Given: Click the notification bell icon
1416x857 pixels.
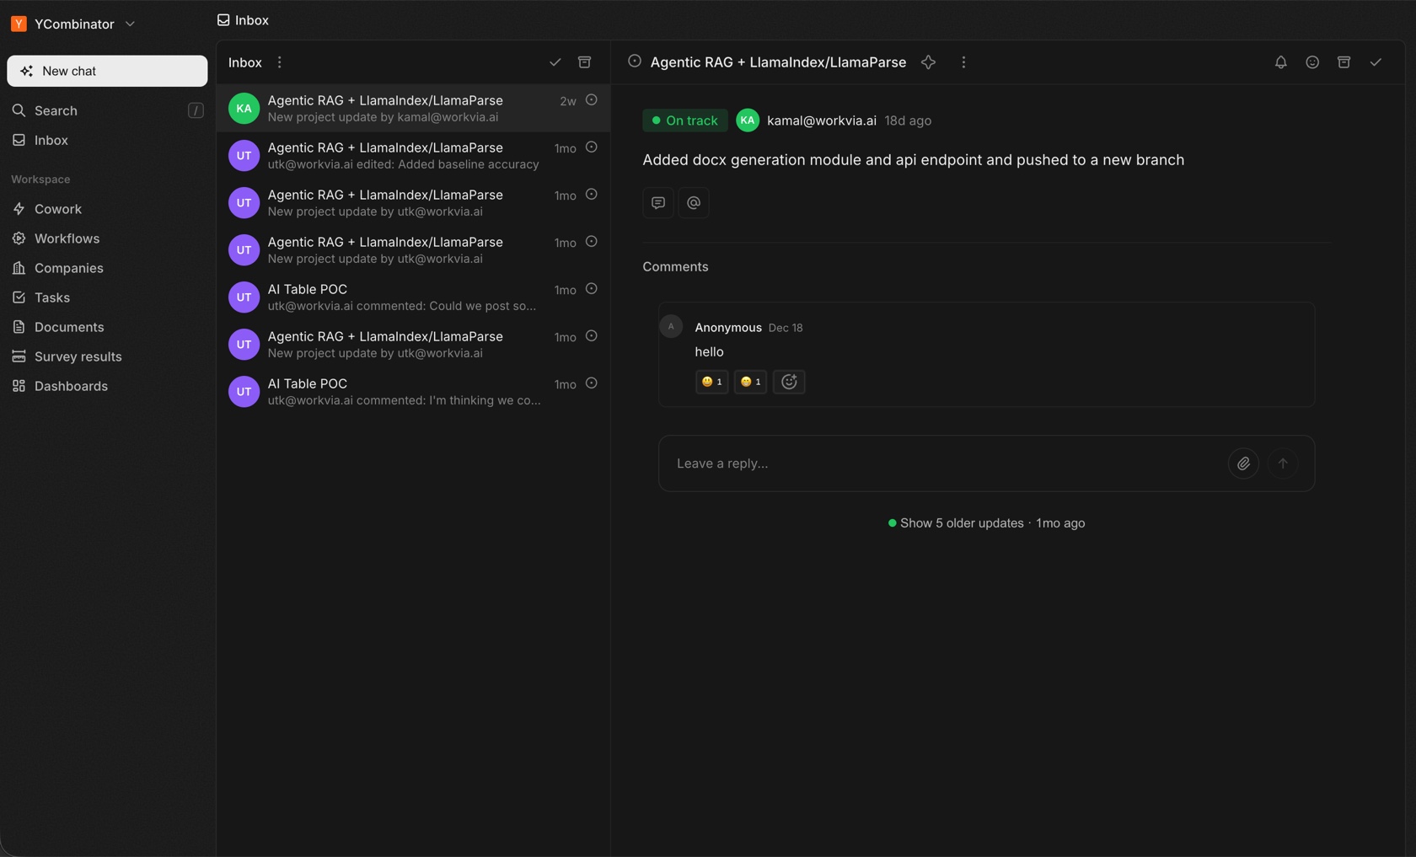Looking at the screenshot, I should [1280, 62].
